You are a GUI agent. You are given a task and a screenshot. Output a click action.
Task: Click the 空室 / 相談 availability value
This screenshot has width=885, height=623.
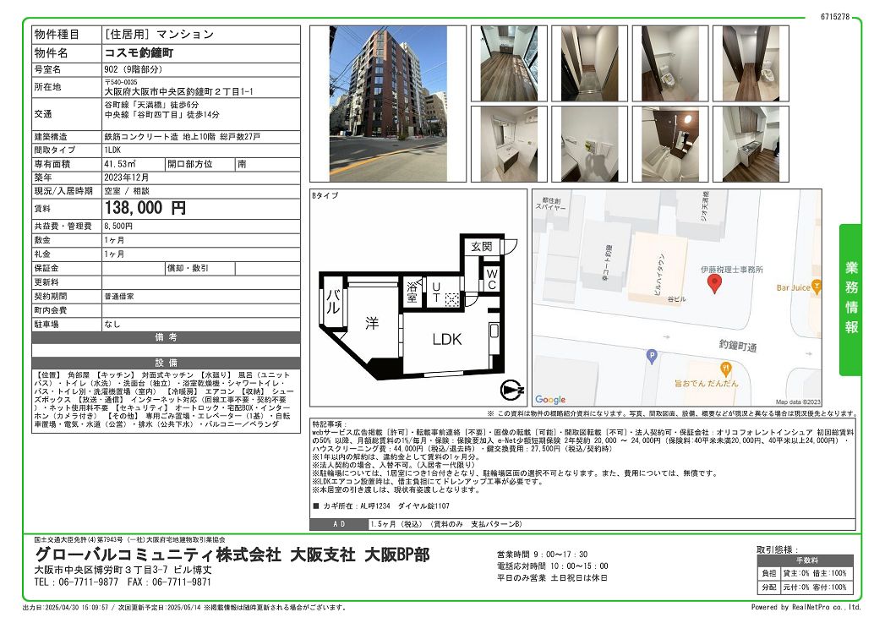click(127, 191)
